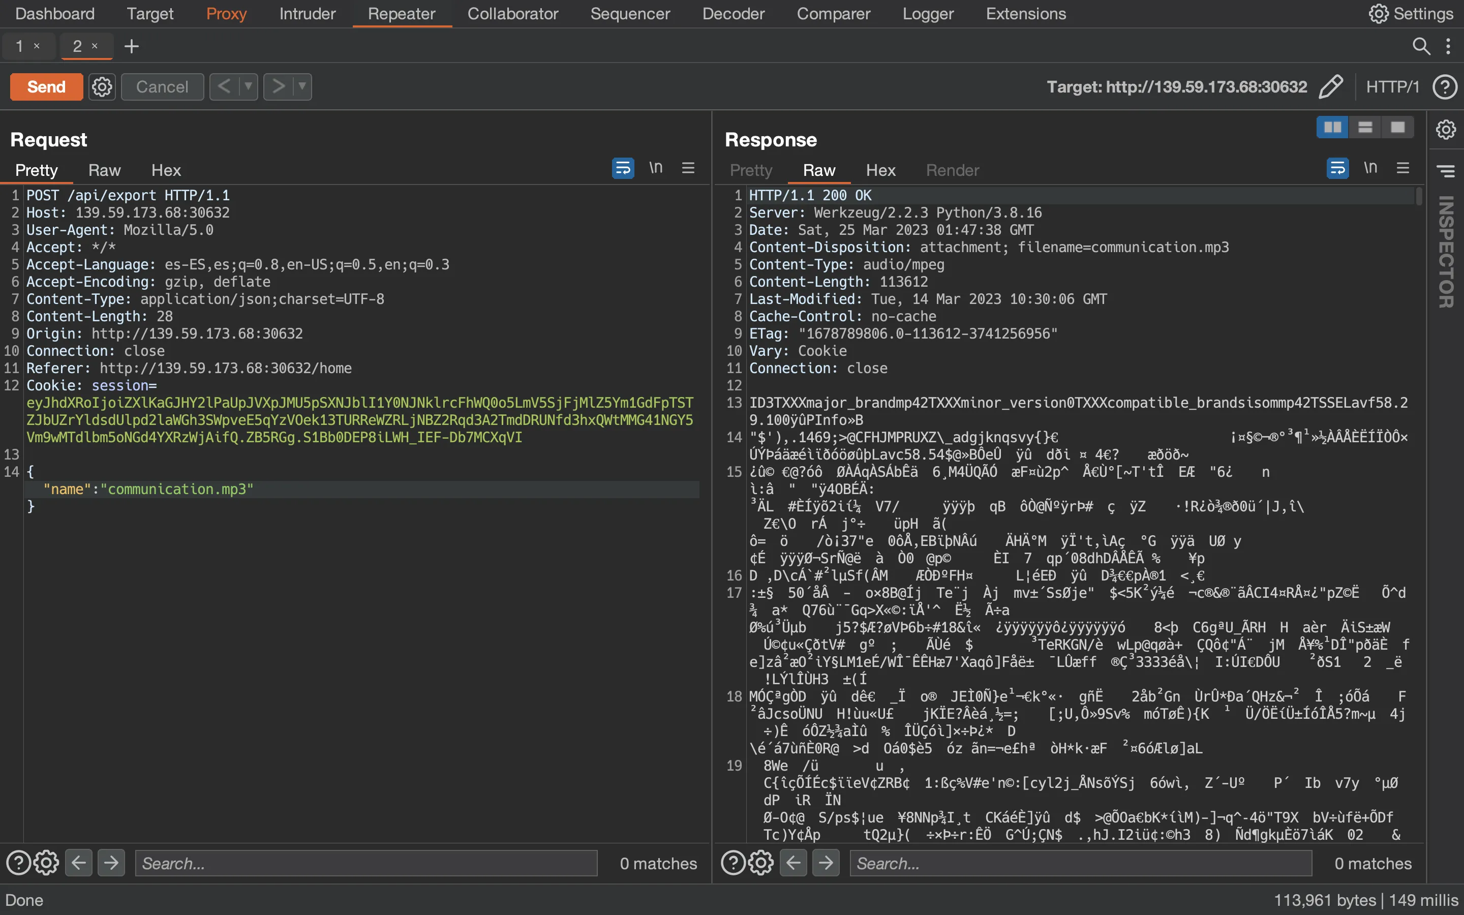1464x915 pixels.
Task: Open the Extensions tab
Action: (1025, 13)
